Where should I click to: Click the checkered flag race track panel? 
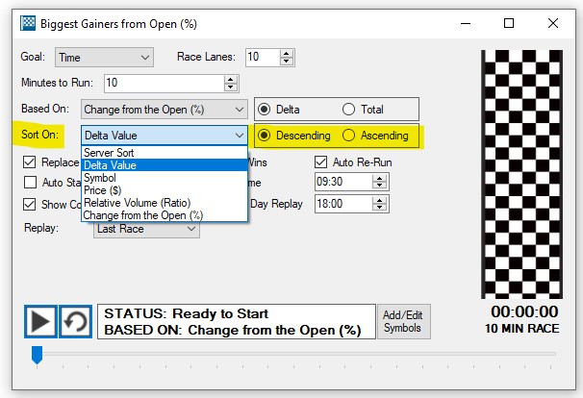click(520, 174)
